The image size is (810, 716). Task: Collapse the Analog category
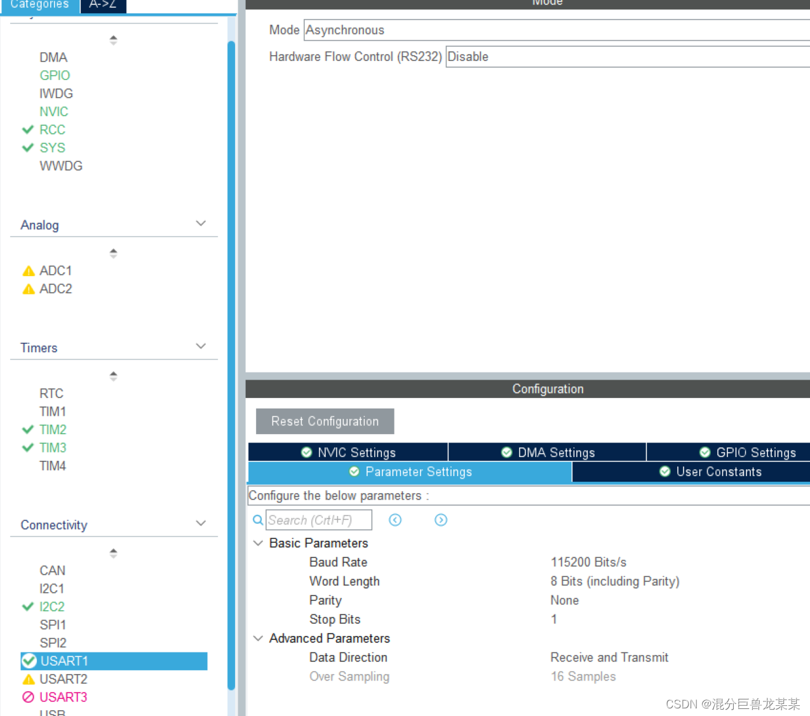coord(201,223)
